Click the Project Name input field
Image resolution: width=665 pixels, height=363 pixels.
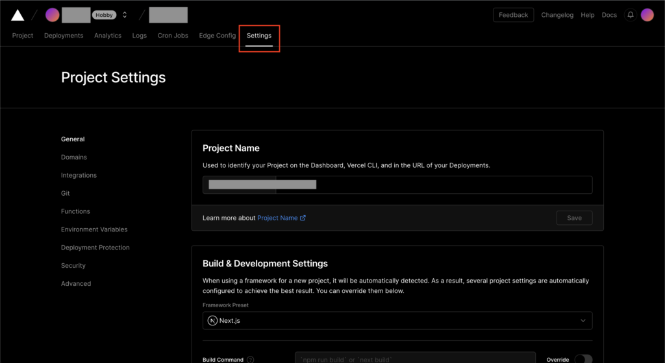click(x=434, y=185)
